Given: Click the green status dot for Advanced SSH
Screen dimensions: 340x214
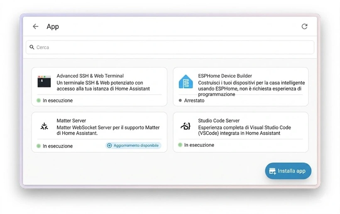Looking at the screenshot, I should [x=39, y=100].
